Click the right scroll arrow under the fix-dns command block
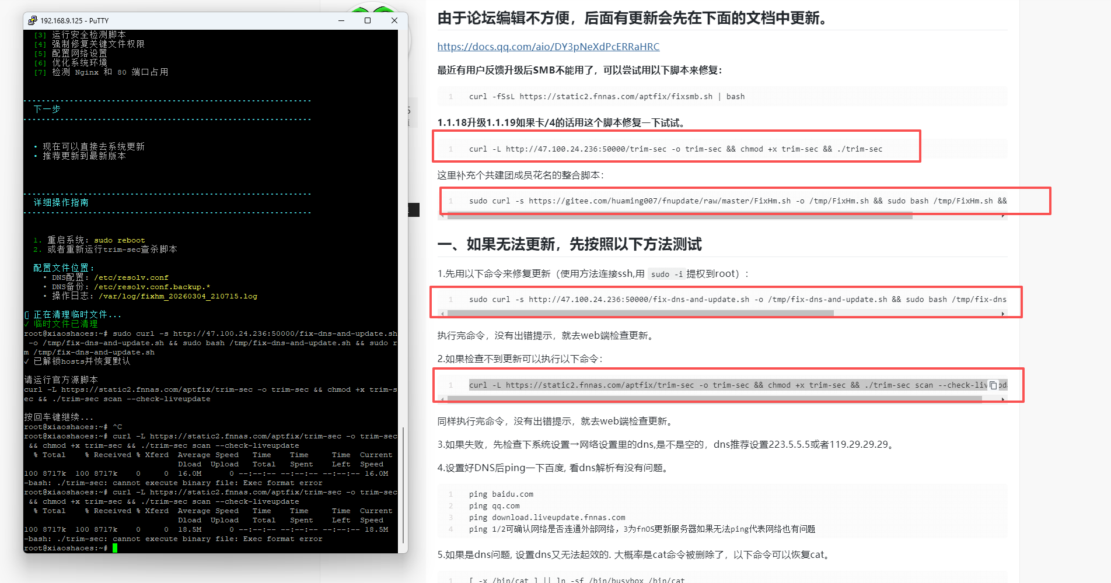Screen dimensions: 1111x583 pyautogui.click(x=1004, y=313)
